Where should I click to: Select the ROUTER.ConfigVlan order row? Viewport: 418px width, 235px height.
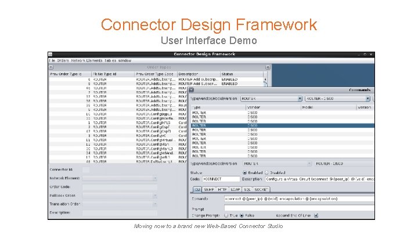(118, 144)
